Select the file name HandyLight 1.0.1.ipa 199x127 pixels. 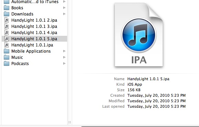(32, 45)
